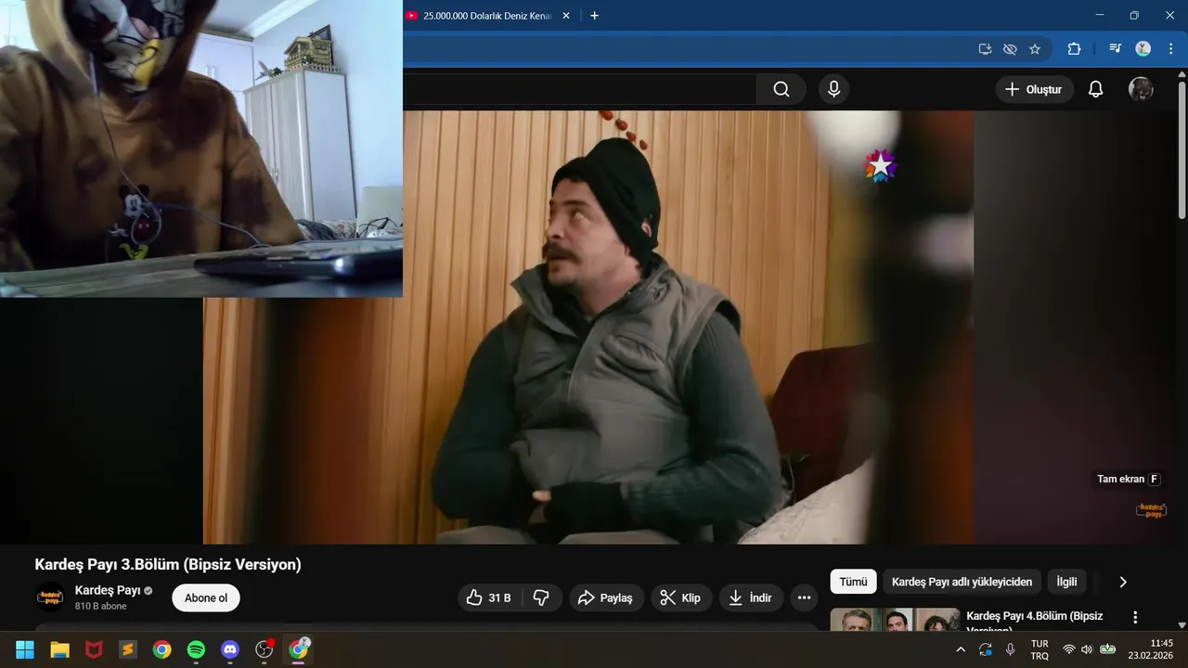Viewport: 1188px width, 668px height.
Task: Open the Kardeş Payı channel name link
Action: (x=108, y=590)
